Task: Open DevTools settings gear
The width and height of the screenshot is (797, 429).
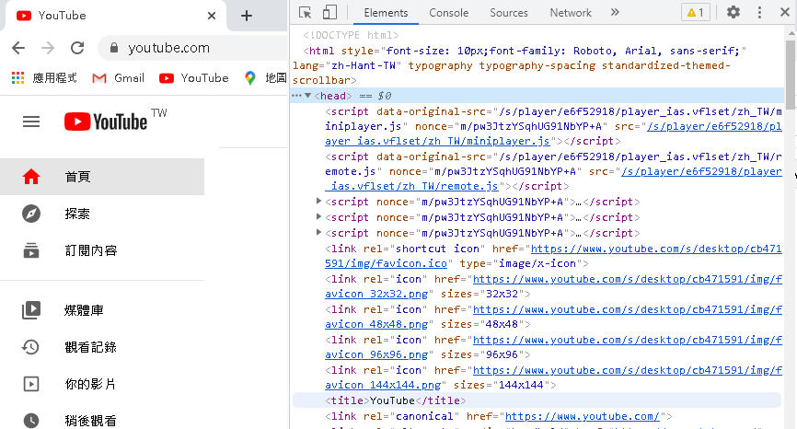Action: click(x=733, y=12)
